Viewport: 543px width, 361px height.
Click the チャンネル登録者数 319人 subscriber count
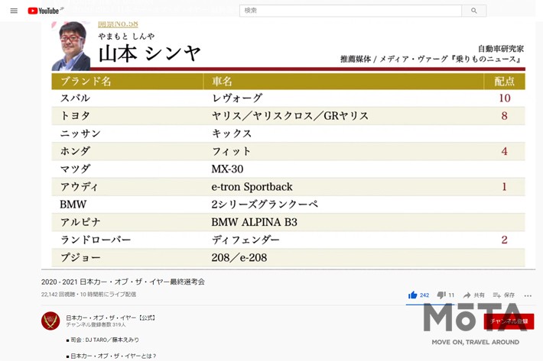(96, 324)
